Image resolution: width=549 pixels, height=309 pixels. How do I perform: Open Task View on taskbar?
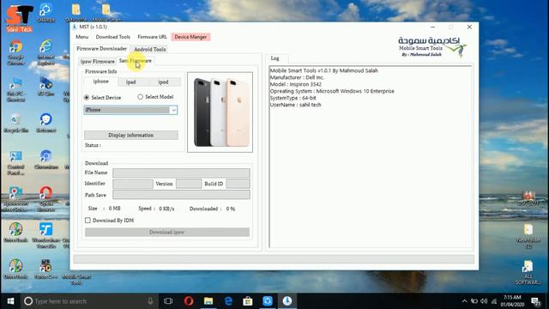(x=168, y=301)
